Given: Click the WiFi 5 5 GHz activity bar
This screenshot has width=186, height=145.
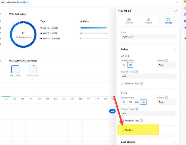Looking at the screenshot, I should [x=94, y=33].
